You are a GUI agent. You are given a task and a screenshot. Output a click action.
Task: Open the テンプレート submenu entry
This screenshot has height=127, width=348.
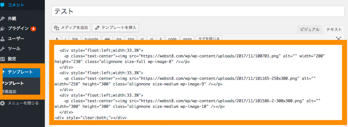point(13,83)
